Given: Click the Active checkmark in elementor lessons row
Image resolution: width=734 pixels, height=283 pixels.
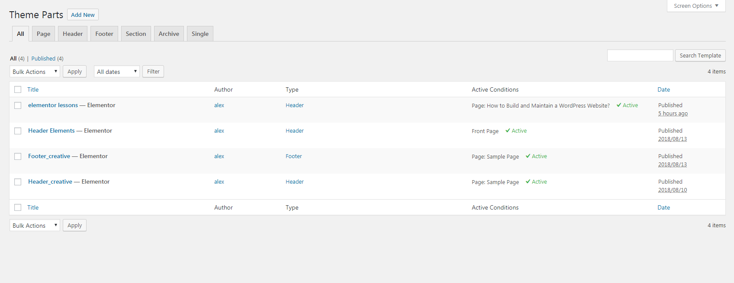Looking at the screenshot, I should [x=619, y=105].
